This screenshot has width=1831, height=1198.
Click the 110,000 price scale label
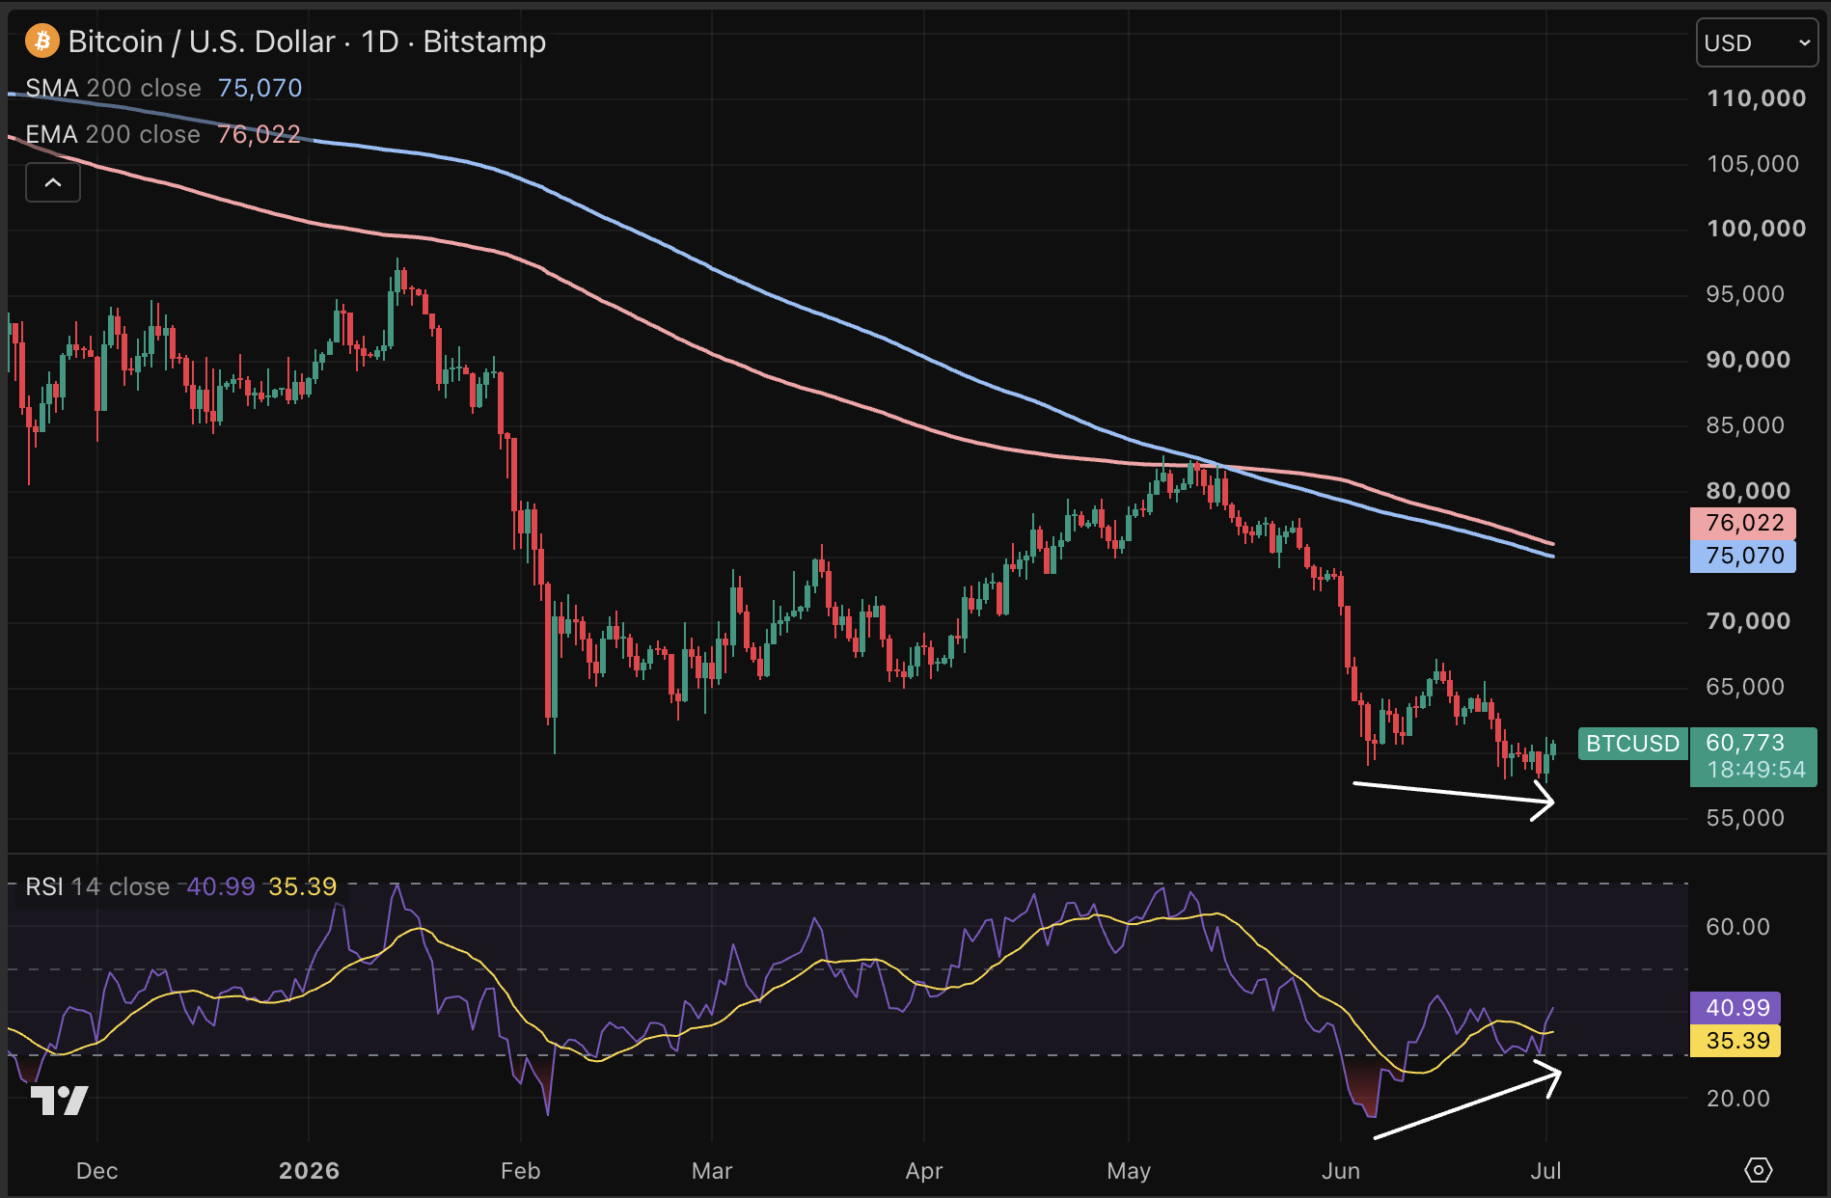click(x=1756, y=98)
